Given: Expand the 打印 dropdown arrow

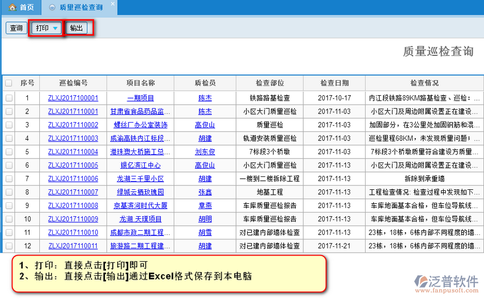Looking at the screenshot, I should pos(55,29).
